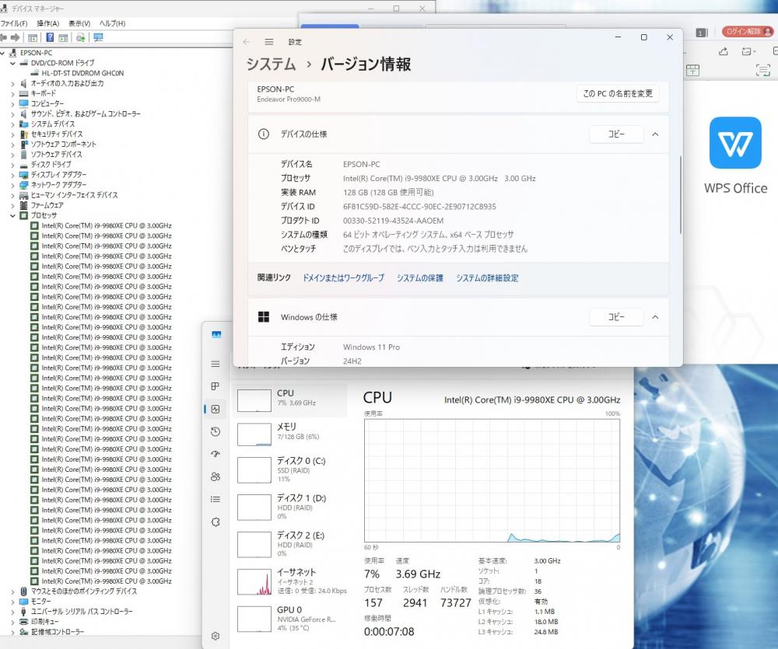This screenshot has width=778, height=649.
Task: Select Performance icon in Task Manager sidebar
Action: 216,409
